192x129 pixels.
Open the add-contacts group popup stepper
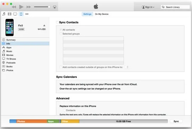point(127,67)
